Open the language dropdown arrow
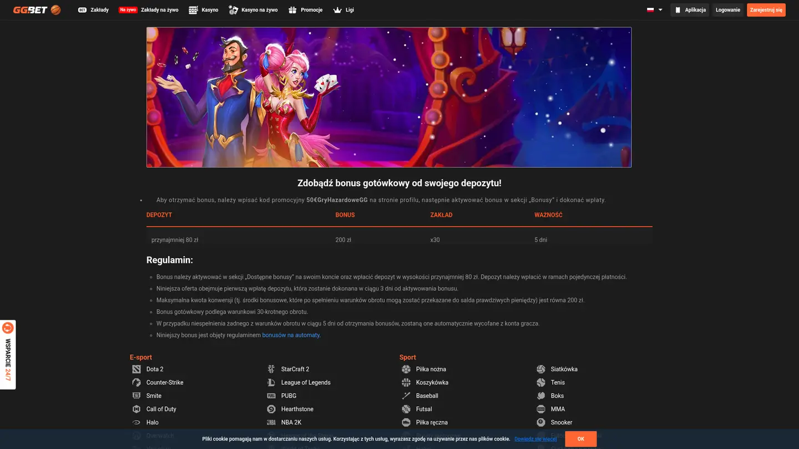The height and width of the screenshot is (449, 799). pos(660,10)
